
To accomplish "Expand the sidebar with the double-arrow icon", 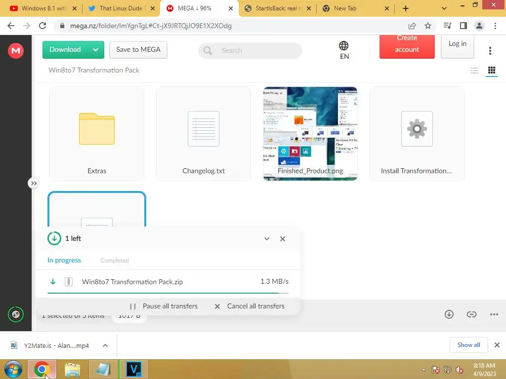I will (33, 183).
